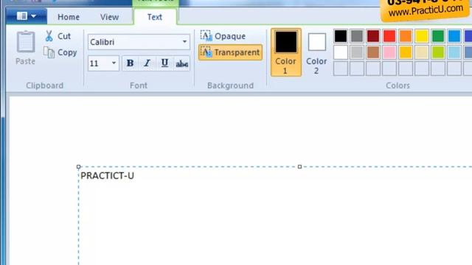
Task: Click the Paste clipboard icon
Action: click(x=26, y=42)
